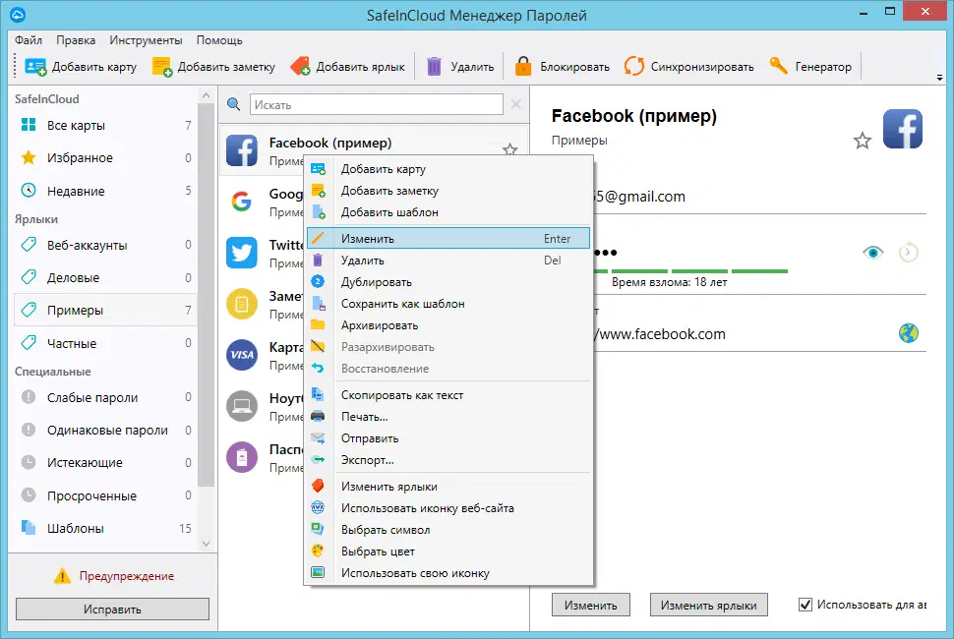The height and width of the screenshot is (639, 954).
Task: Click the Исправить button
Action: (x=112, y=610)
